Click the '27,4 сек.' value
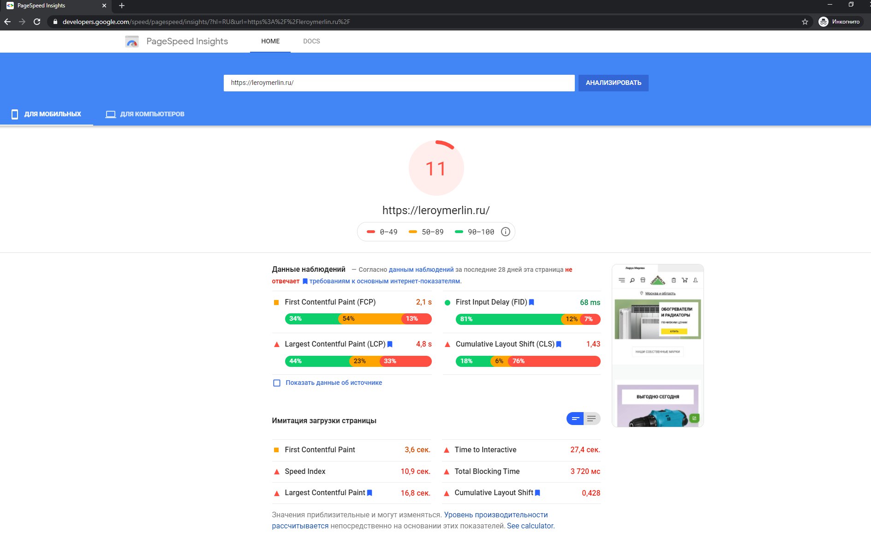 pyautogui.click(x=585, y=449)
